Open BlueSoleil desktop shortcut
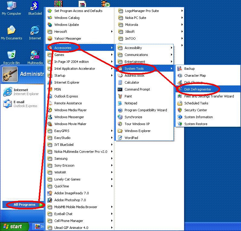This screenshot has height=231, width=241. pos(35,8)
